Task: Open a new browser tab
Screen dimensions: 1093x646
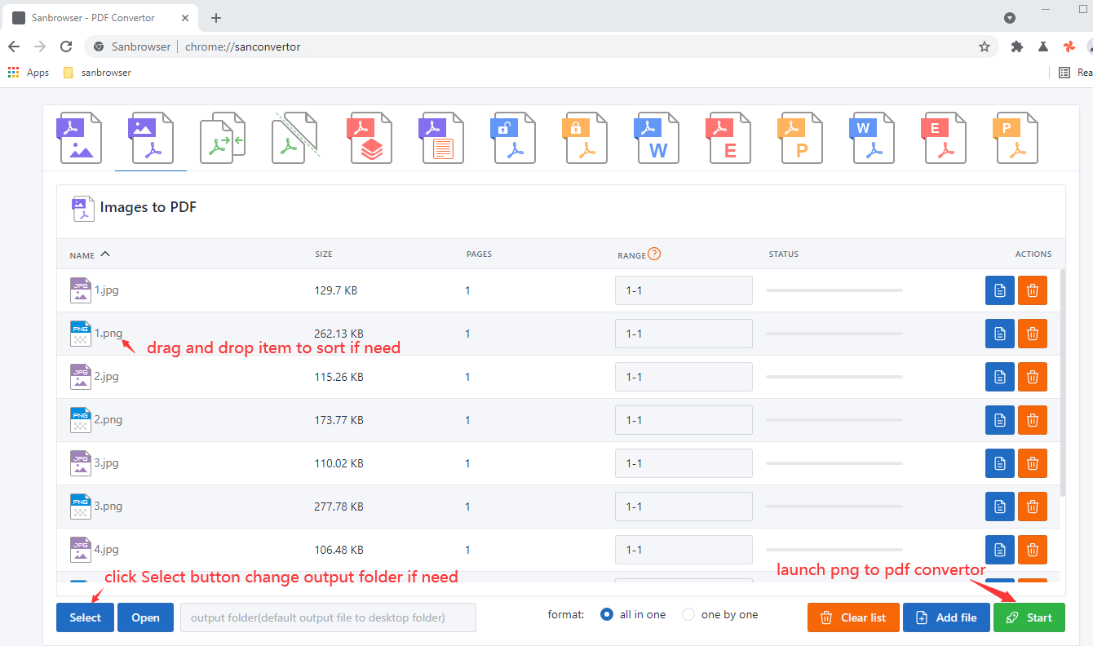Action: (216, 18)
